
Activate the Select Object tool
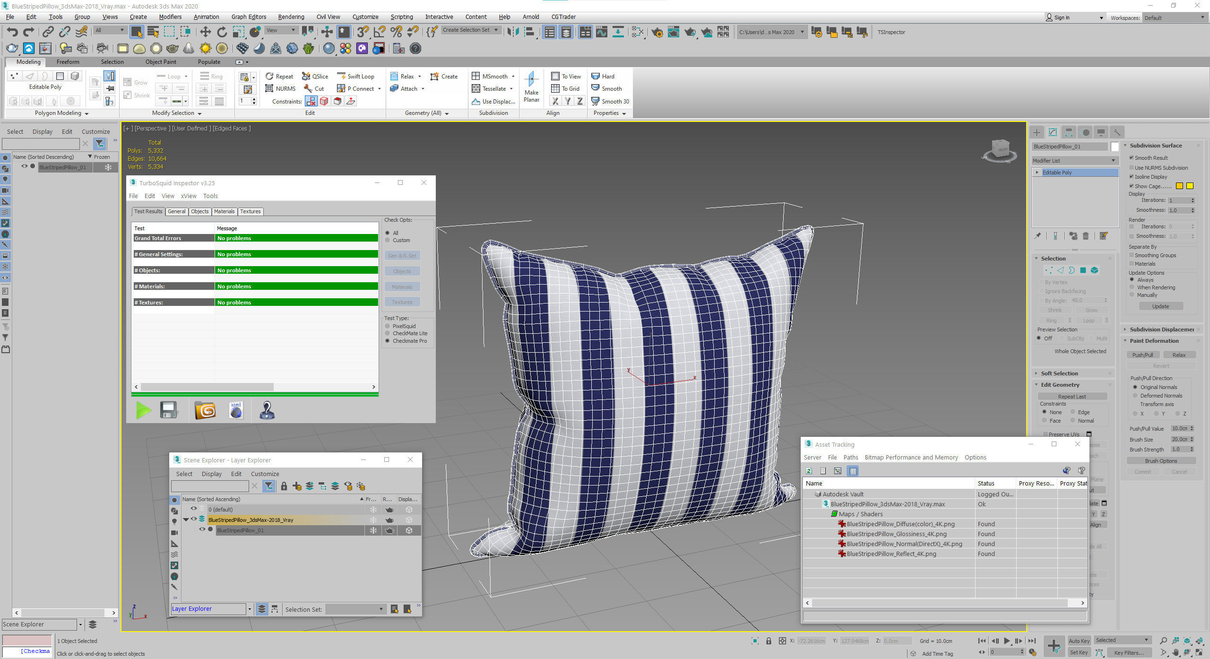coord(137,32)
